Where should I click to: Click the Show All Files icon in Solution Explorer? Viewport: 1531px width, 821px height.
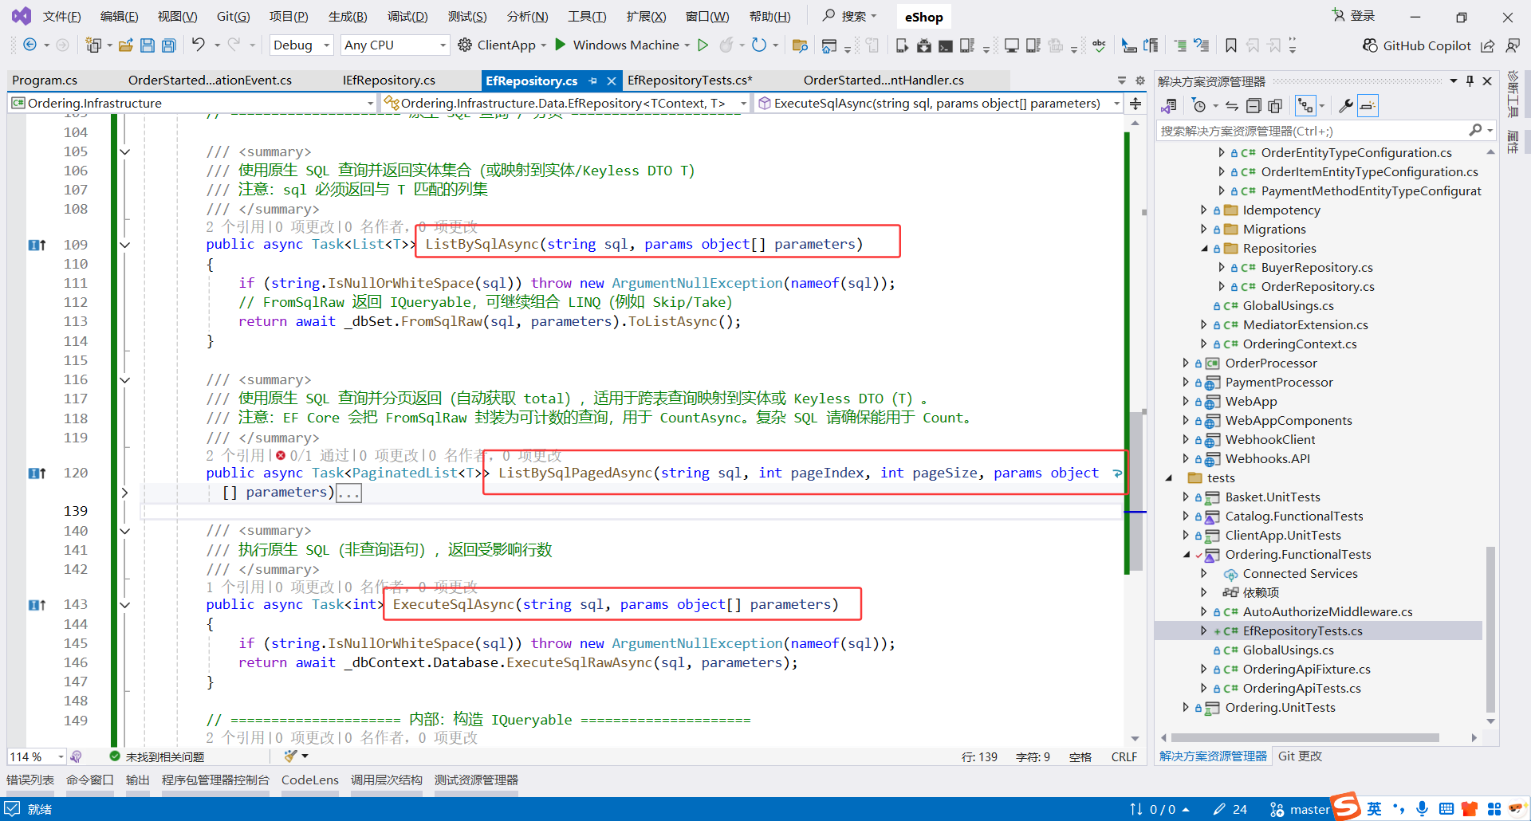pyautogui.click(x=1275, y=106)
